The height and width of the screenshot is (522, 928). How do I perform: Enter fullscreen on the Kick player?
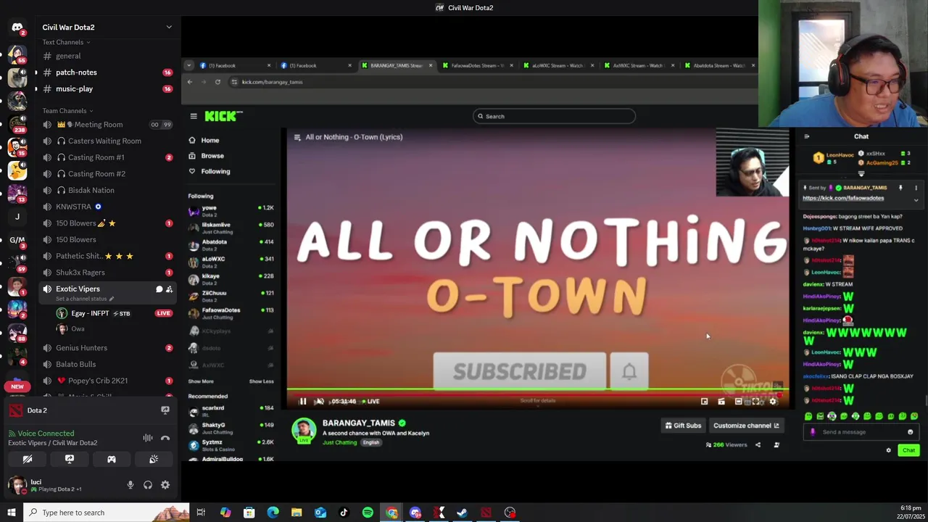[x=756, y=401]
